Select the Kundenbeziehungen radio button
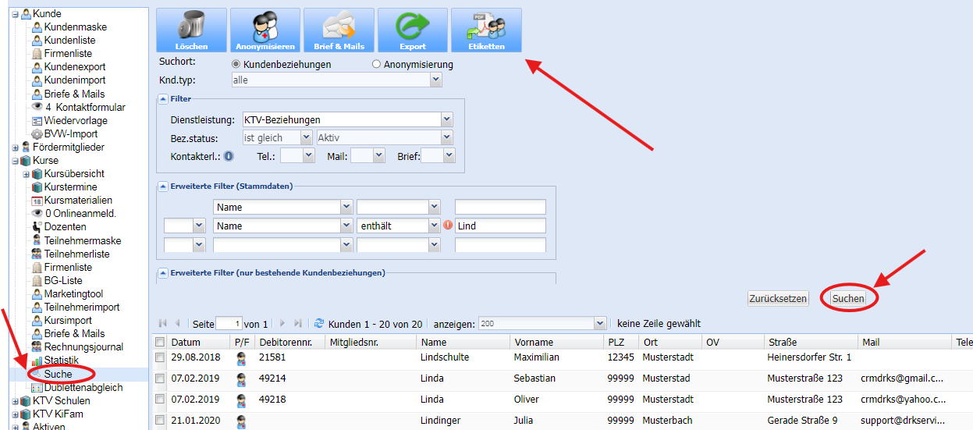973x430 pixels. click(236, 64)
